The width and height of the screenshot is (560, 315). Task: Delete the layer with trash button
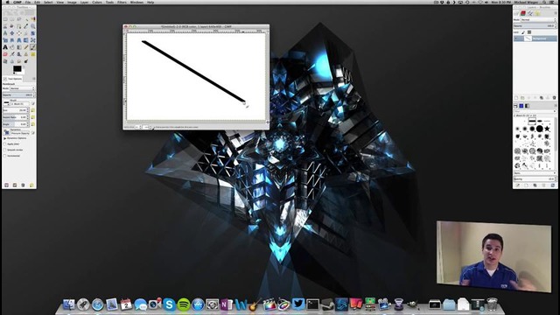point(554,98)
